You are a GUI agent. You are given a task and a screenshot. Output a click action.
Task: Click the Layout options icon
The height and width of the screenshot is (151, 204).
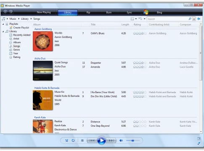pos(132,19)
